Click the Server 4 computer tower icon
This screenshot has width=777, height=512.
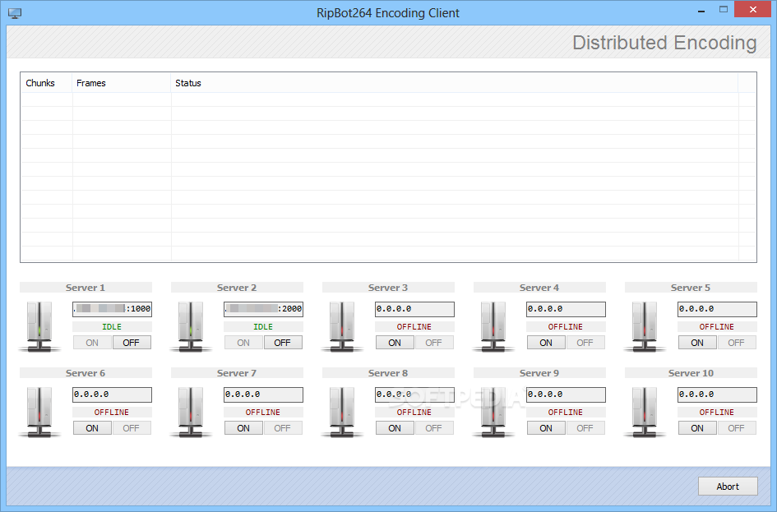(493, 327)
